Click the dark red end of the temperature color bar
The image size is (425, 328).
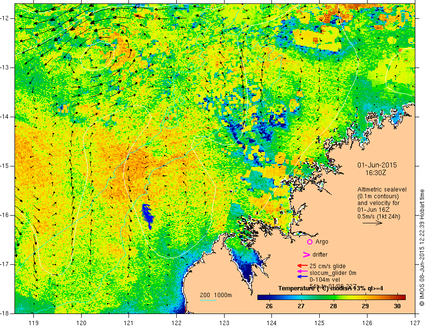click(x=402, y=297)
